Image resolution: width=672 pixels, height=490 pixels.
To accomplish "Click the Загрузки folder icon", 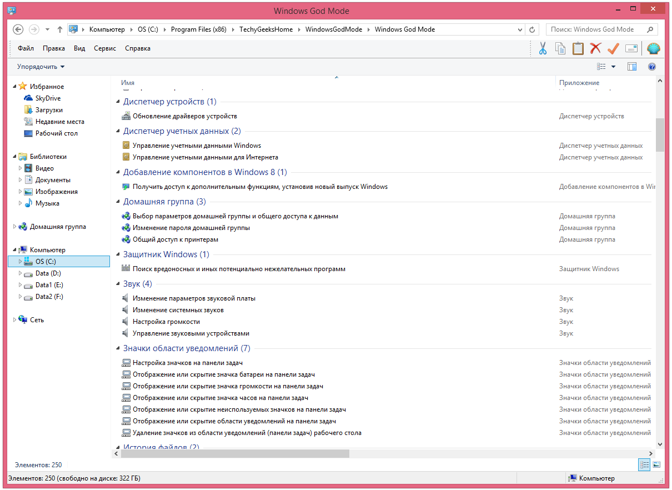I will click(x=28, y=110).
